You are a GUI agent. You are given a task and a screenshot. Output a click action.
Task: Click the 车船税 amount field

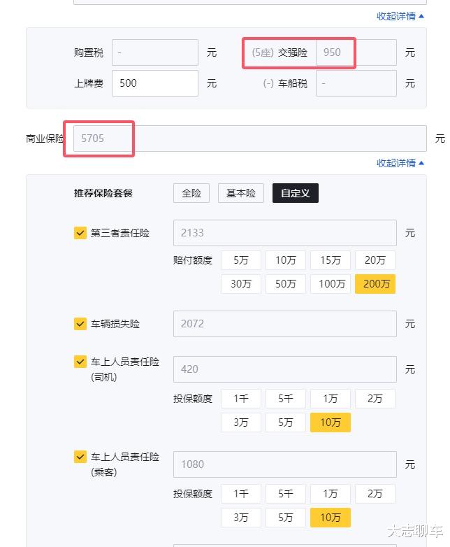click(x=356, y=83)
